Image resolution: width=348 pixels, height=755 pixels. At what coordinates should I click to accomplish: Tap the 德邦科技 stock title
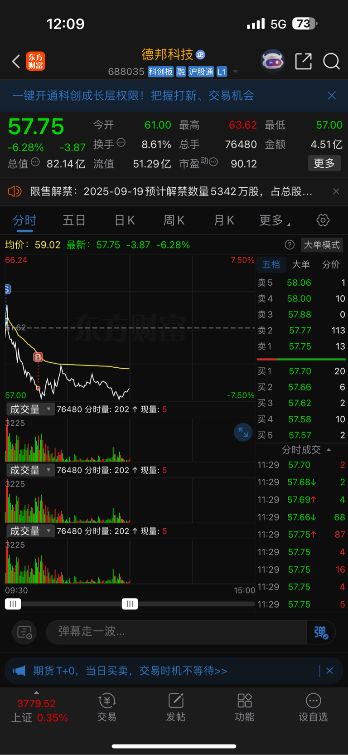pyautogui.click(x=167, y=55)
